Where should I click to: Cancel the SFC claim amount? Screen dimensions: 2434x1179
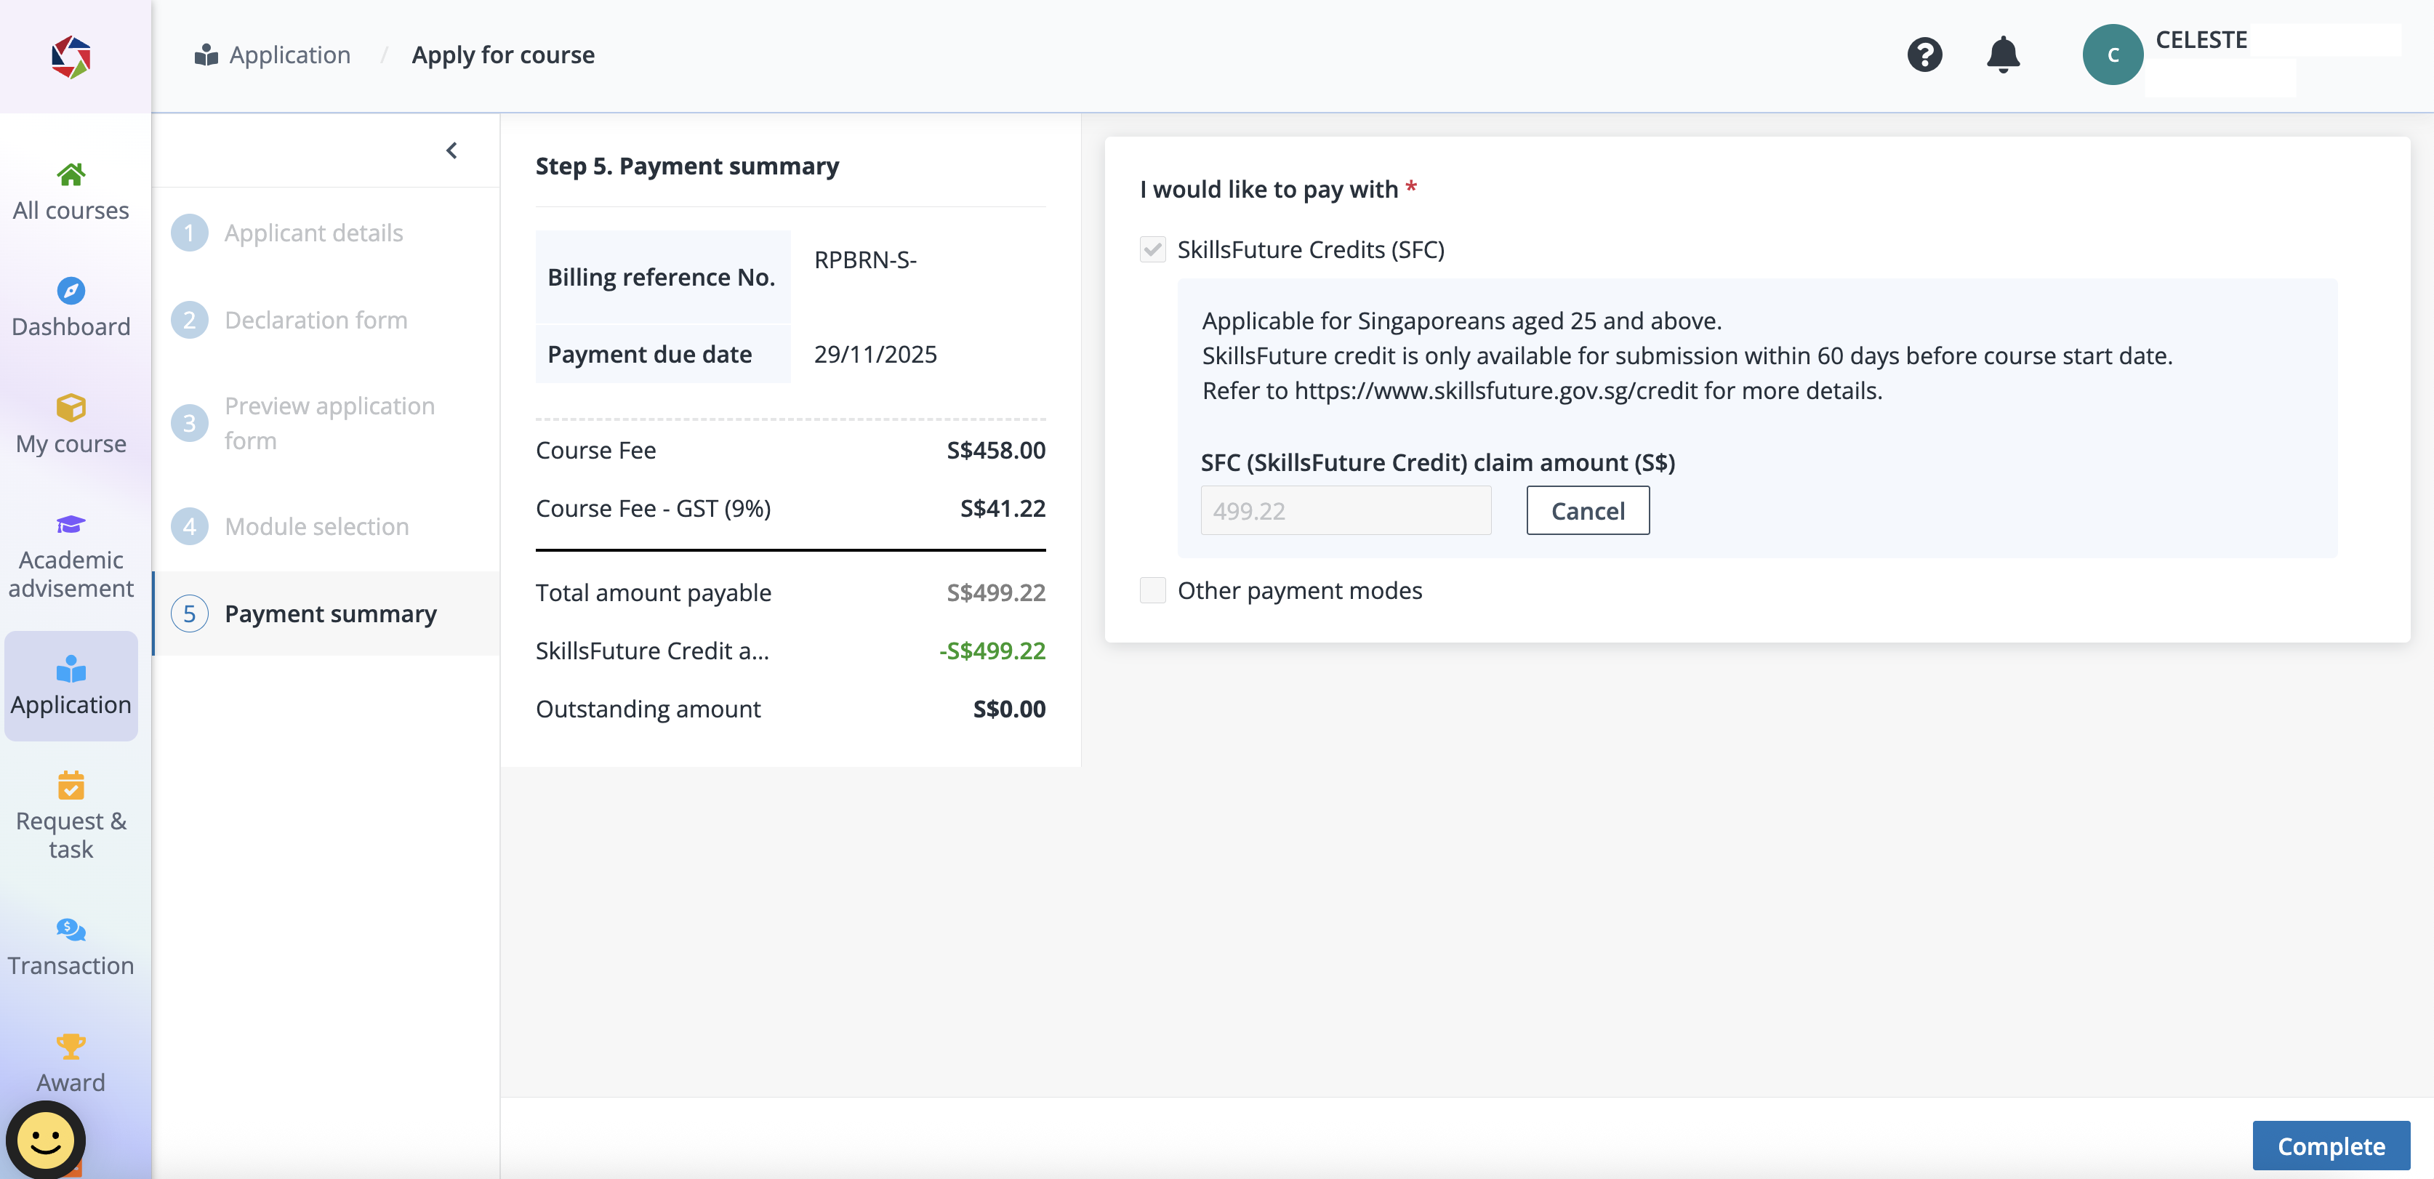tap(1587, 510)
